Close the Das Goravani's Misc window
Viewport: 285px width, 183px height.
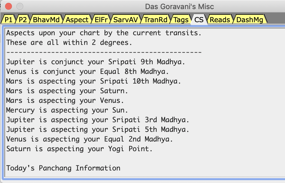pos(8,6)
